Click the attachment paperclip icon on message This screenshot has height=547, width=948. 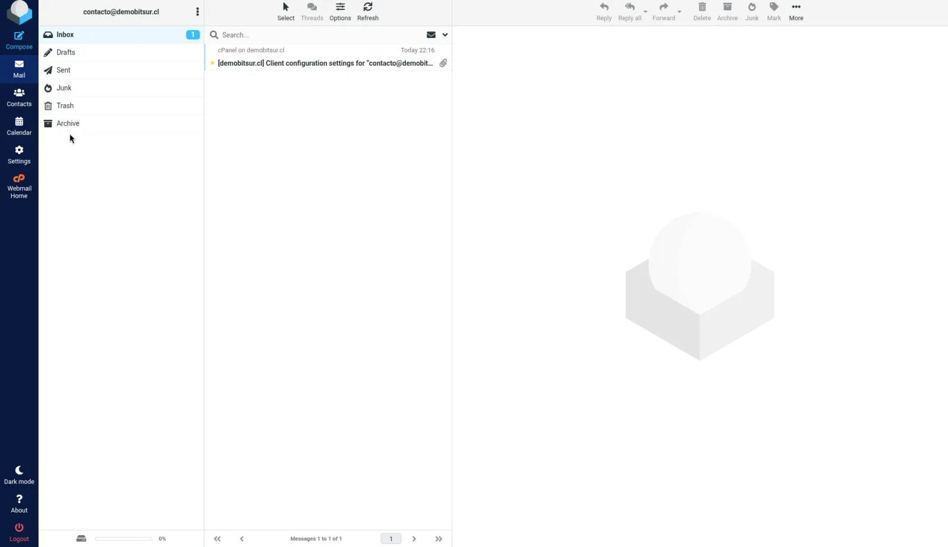(x=443, y=63)
